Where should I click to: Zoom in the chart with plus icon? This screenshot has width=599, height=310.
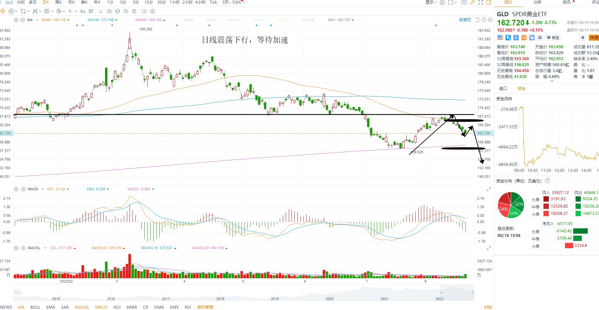pos(490,20)
